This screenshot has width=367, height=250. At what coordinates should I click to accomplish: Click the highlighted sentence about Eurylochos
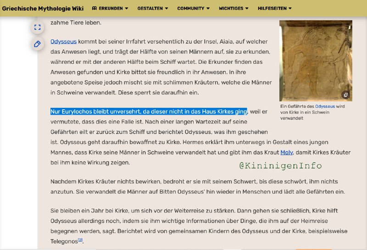[149, 111]
